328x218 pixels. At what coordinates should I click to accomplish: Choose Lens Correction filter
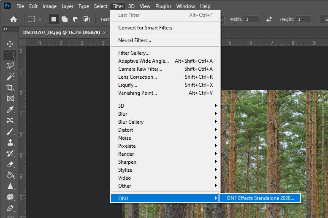pyautogui.click(x=165, y=77)
